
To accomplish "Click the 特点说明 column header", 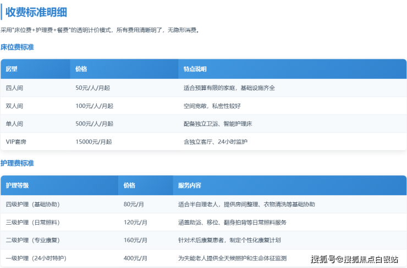I will tap(195, 69).
